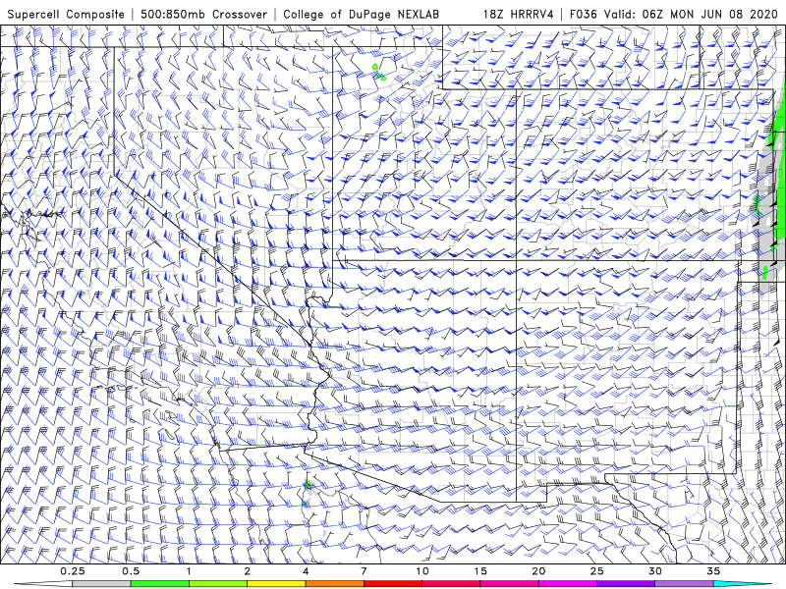
Task: Click the 0.5 scale label
Action: click(x=131, y=571)
